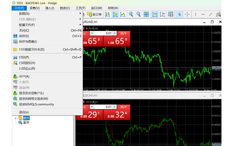Maximize the EURUSD,H1 chart window

(212, 22)
